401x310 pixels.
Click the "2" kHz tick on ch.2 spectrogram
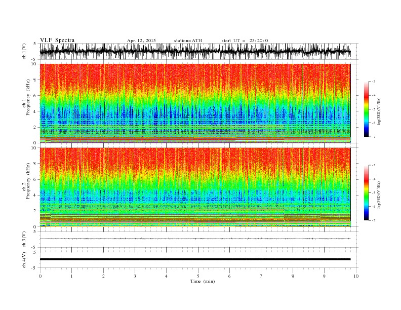click(x=35, y=211)
